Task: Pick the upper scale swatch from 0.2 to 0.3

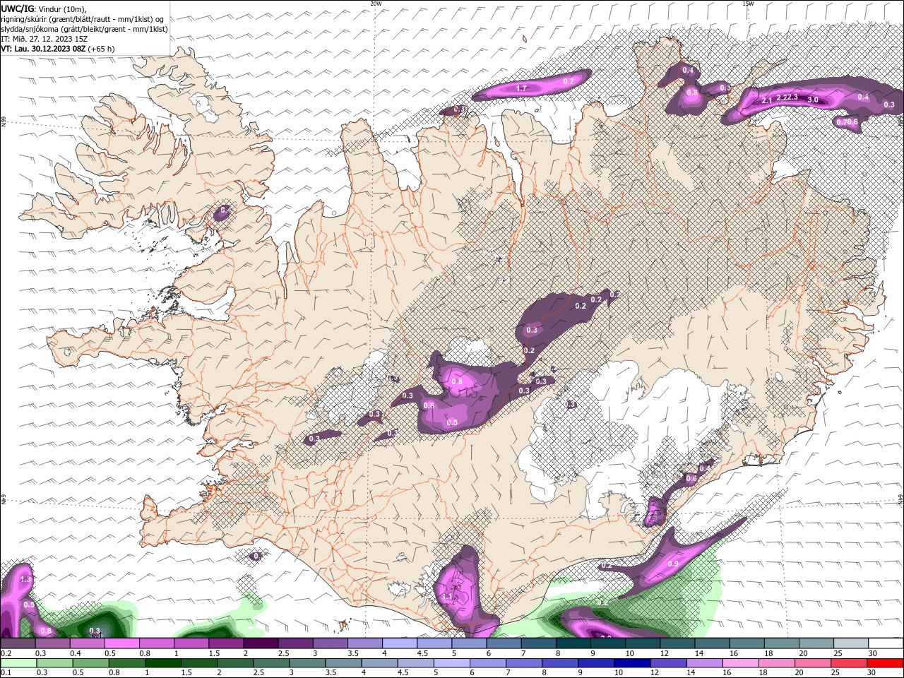Action: point(18,643)
